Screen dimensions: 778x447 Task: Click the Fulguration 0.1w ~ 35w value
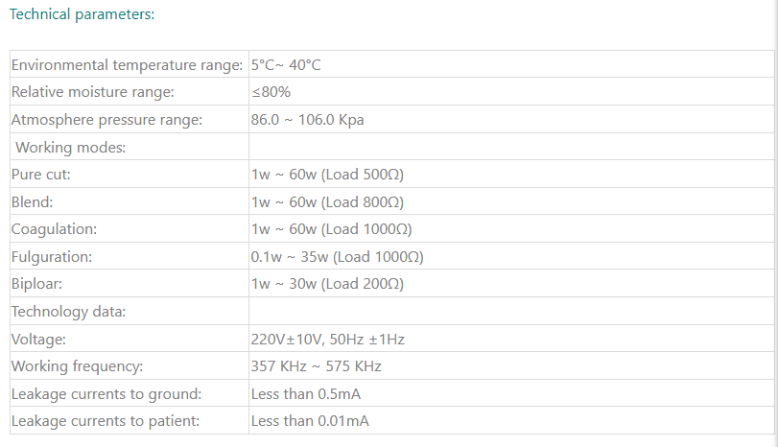pos(337,257)
